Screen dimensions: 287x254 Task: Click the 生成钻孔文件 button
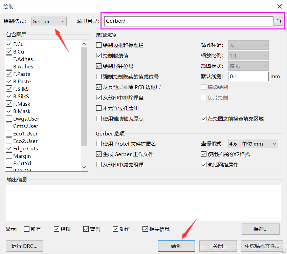[x=262, y=246]
